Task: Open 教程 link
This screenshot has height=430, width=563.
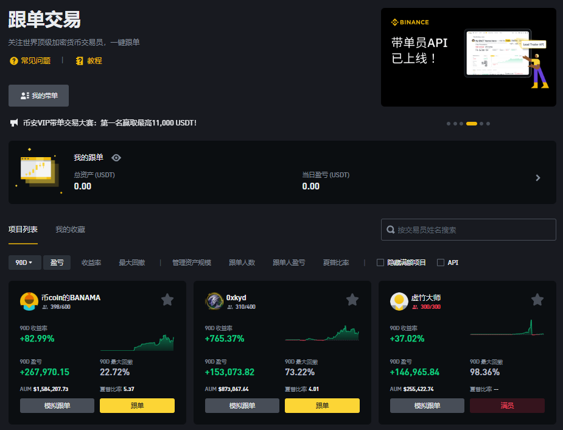Action: point(95,61)
